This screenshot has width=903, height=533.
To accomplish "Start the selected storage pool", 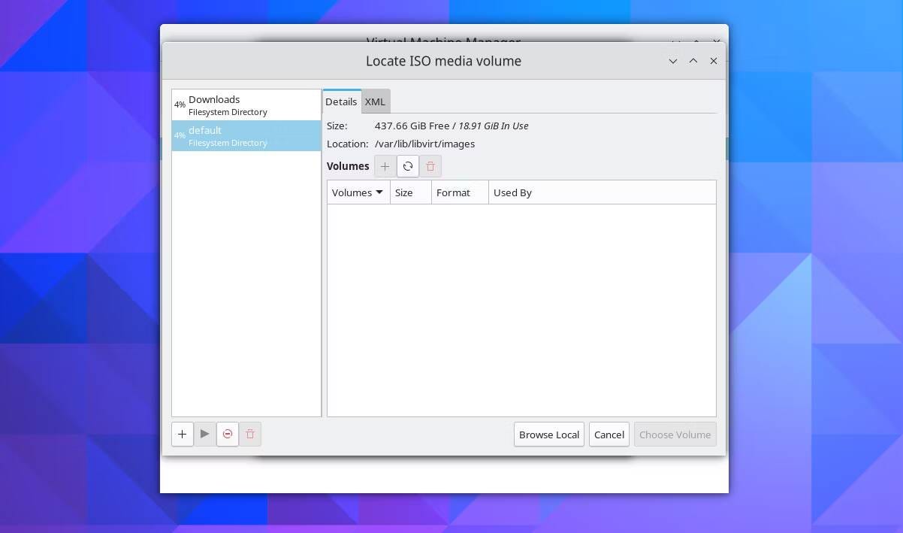I will click(x=204, y=434).
